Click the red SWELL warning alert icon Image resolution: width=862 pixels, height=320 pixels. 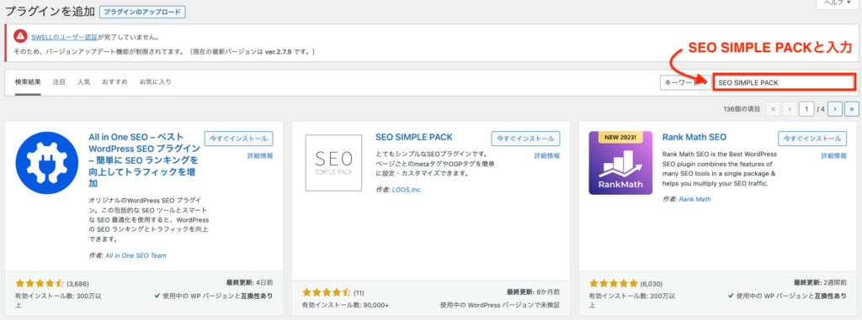[x=21, y=36]
